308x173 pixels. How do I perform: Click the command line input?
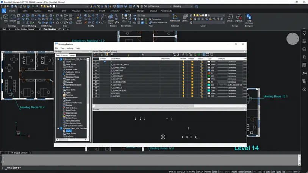(x=150, y=168)
